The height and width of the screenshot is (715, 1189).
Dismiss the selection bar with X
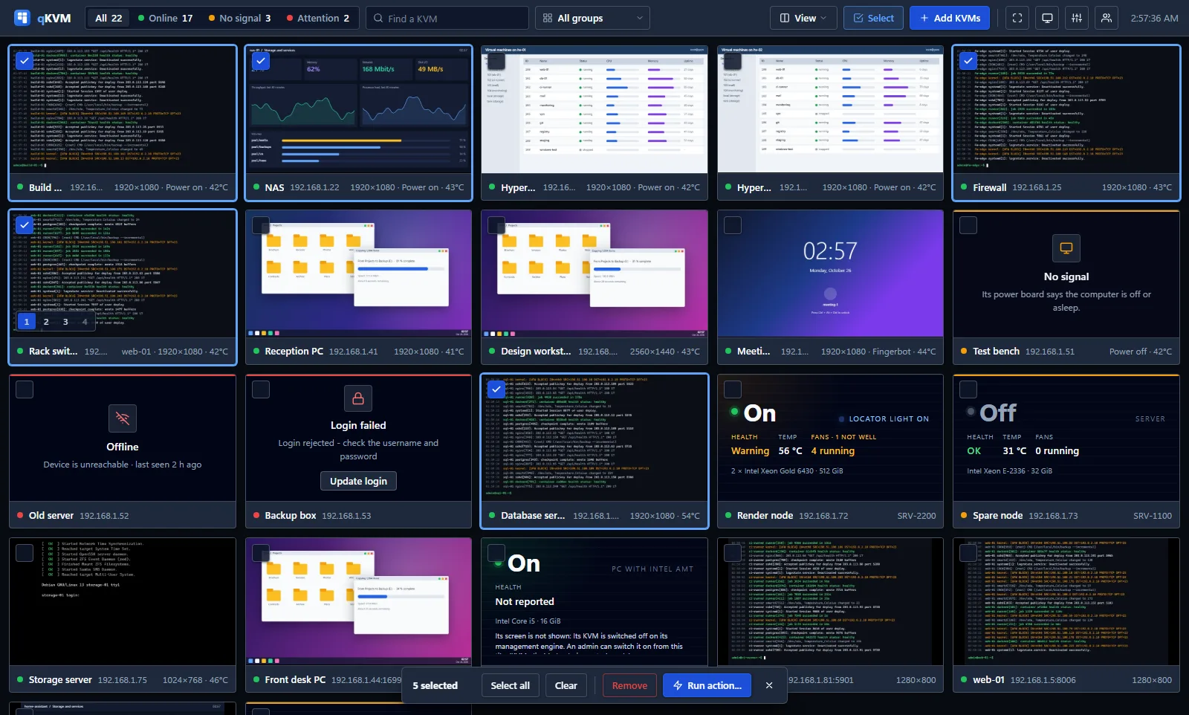(769, 685)
